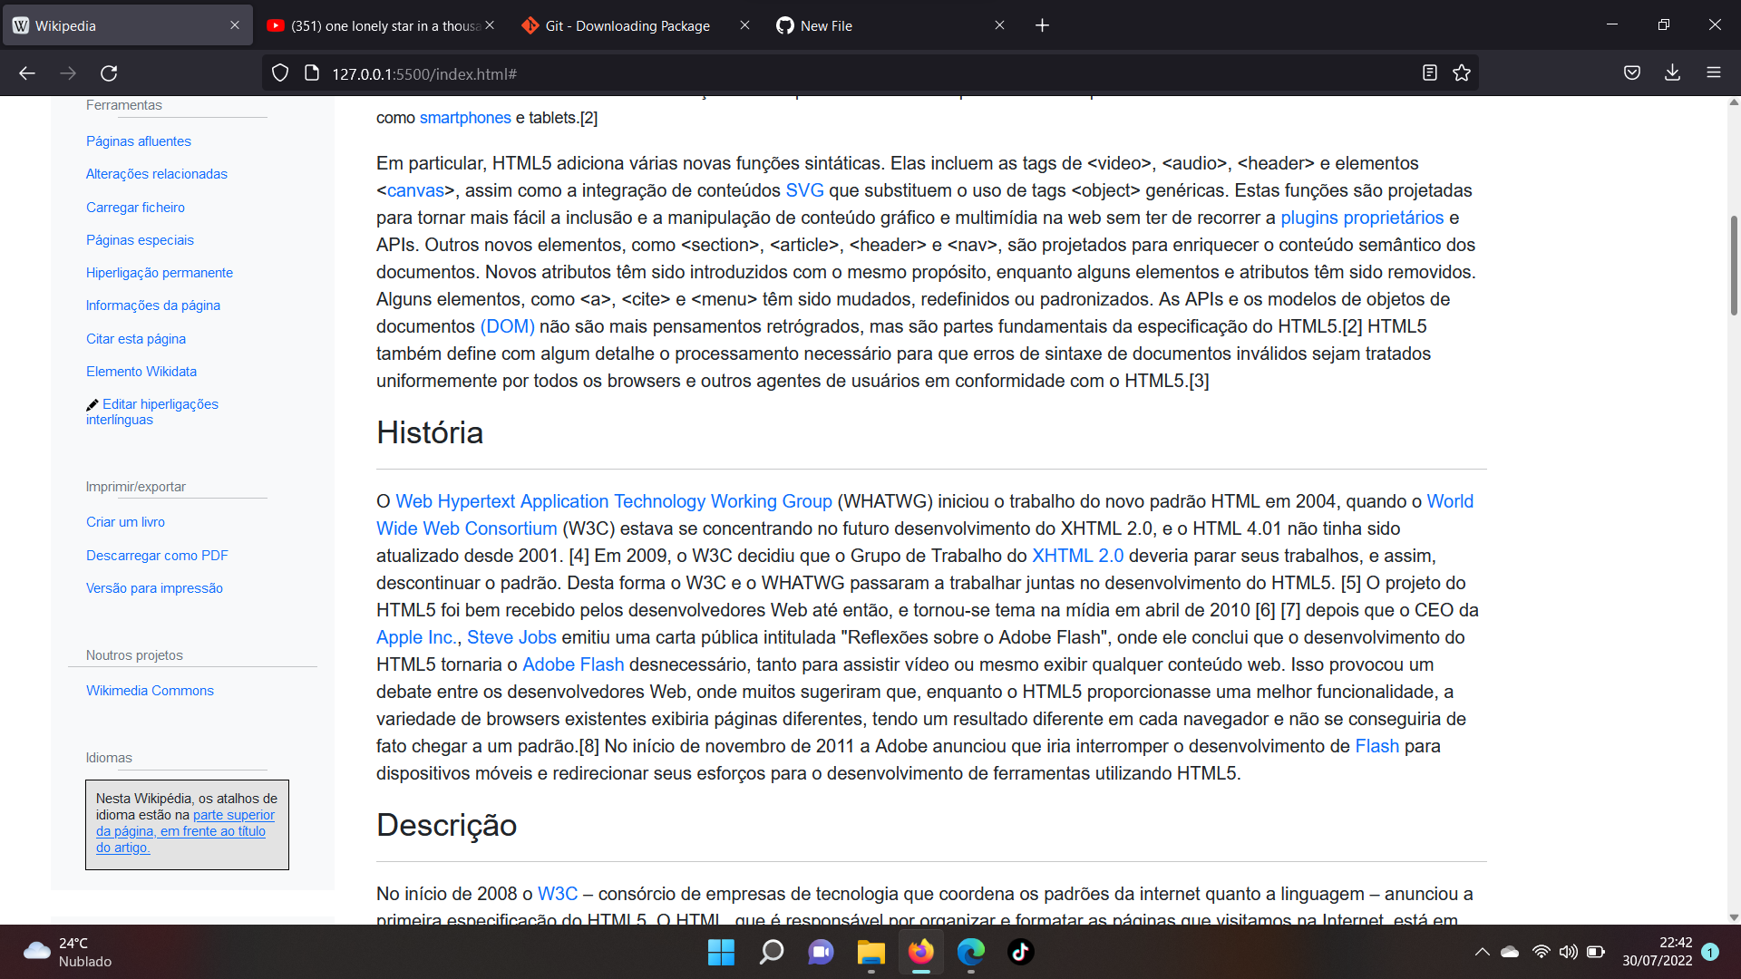Open the tracking protection shield panel
1741x979 pixels.
(x=279, y=73)
